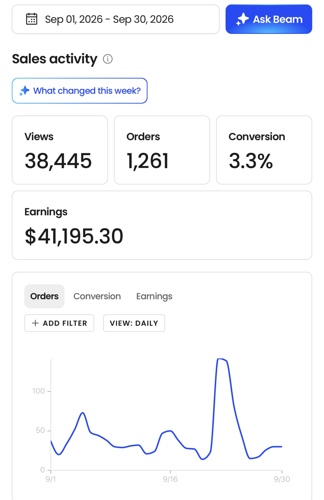Open the date range picker field
This screenshot has width=324, height=500.
click(116, 19)
